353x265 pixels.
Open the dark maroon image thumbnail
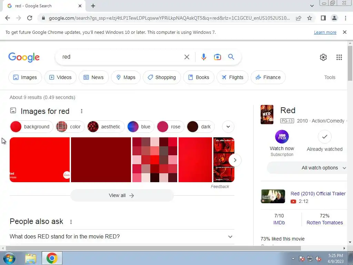[x=101, y=159]
